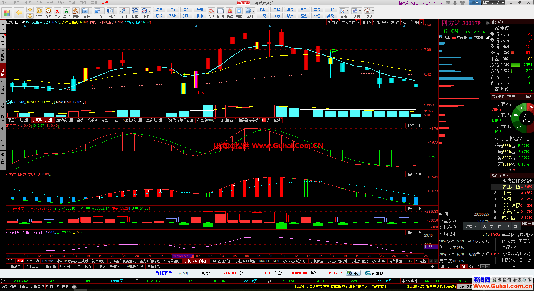Toggle the jump-to-end arrow button
The image size is (534, 291).
coord(417,22)
